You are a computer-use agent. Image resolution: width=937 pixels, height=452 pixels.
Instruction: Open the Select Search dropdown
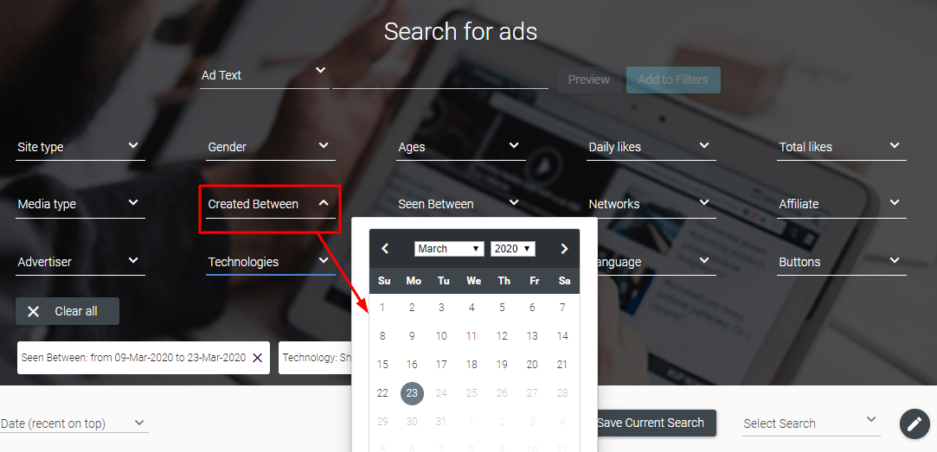(x=811, y=423)
